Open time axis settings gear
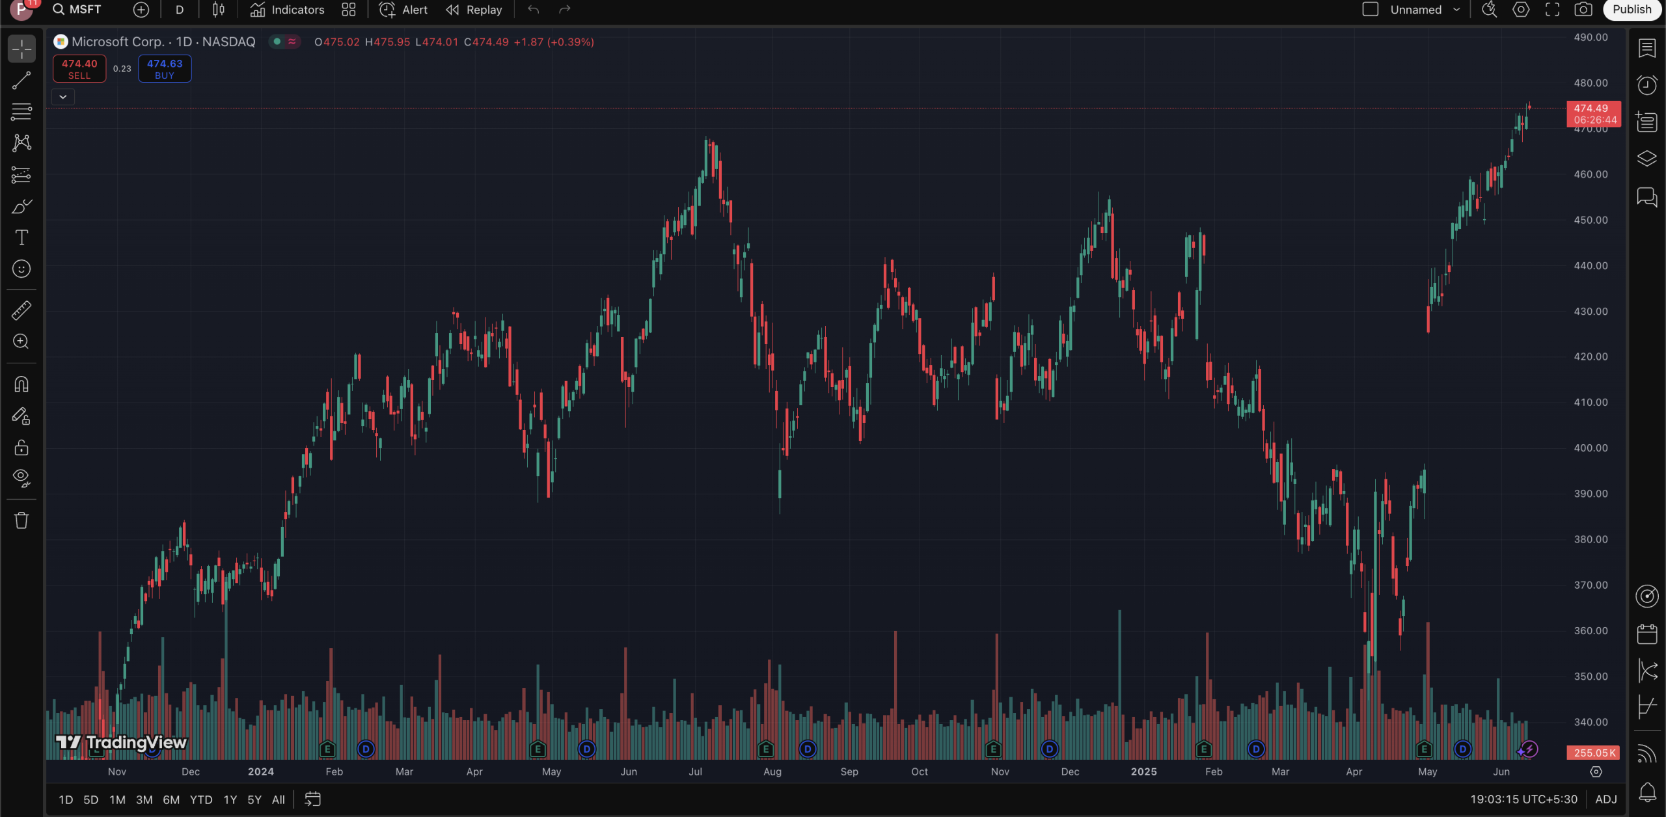Screen dimensions: 1666x817 1596,772
